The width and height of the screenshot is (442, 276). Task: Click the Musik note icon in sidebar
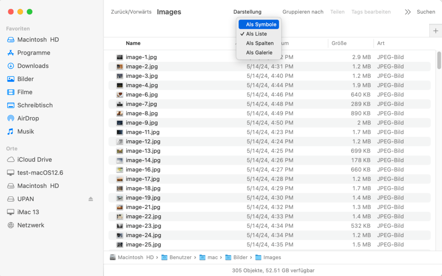pyautogui.click(x=11, y=131)
